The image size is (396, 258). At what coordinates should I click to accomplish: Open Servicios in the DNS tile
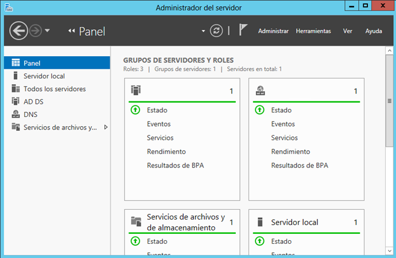coord(284,138)
